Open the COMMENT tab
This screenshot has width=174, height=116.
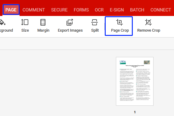(34, 10)
